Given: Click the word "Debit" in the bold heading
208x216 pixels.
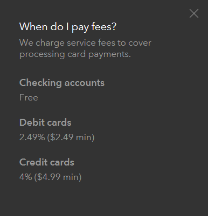Looking at the screenshot, I should tap(32, 123).
